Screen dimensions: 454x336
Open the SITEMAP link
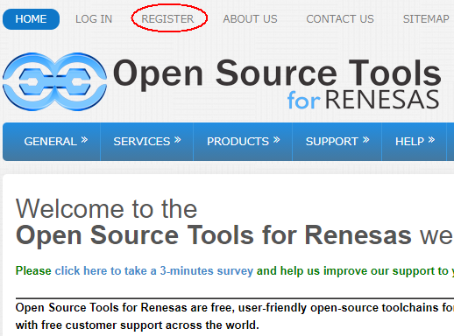pos(426,19)
